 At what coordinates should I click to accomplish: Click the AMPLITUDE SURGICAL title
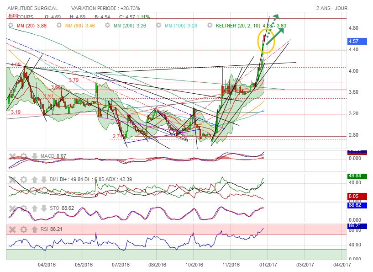[x=32, y=8]
